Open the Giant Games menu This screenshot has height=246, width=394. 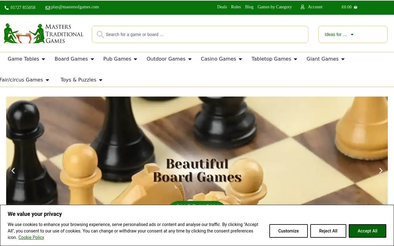[323, 59]
